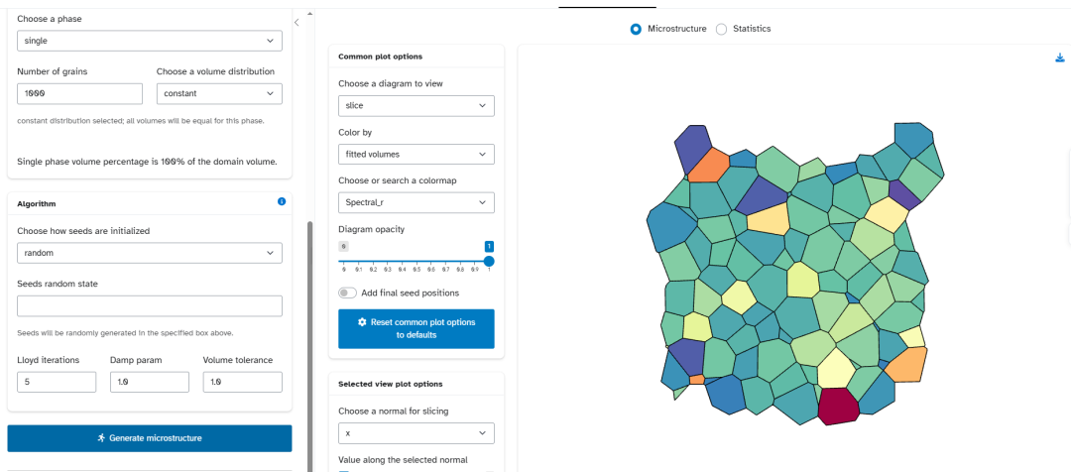Click Generate microstructure button
The width and height of the screenshot is (1071, 472).
pos(150,438)
